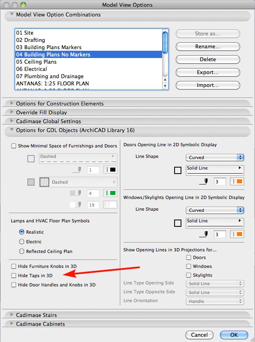Viewport: 255px width, 342px height.
Task: Open Line Type Opening Side dropdown
Action: pyautogui.click(x=215, y=284)
